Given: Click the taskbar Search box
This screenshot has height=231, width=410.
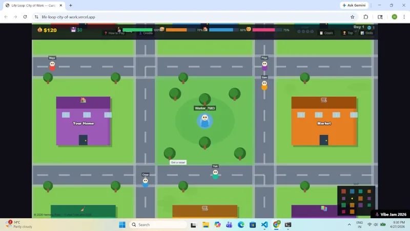Looking at the screenshot, I should coord(158,225).
